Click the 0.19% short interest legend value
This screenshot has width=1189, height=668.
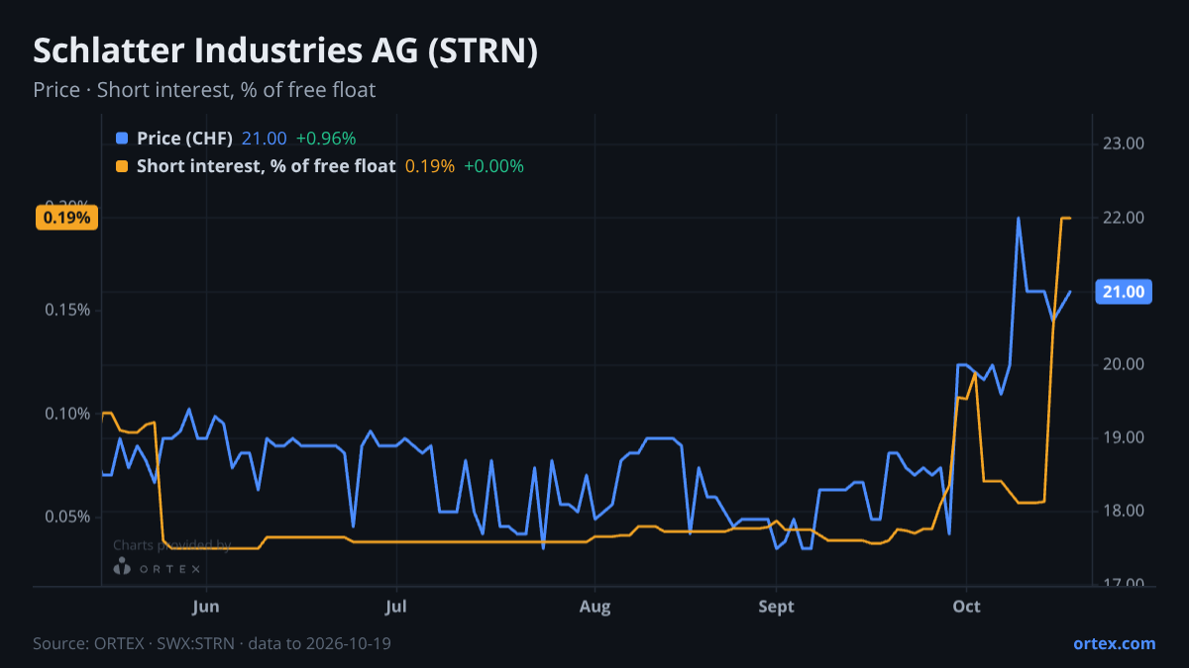(x=430, y=166)
